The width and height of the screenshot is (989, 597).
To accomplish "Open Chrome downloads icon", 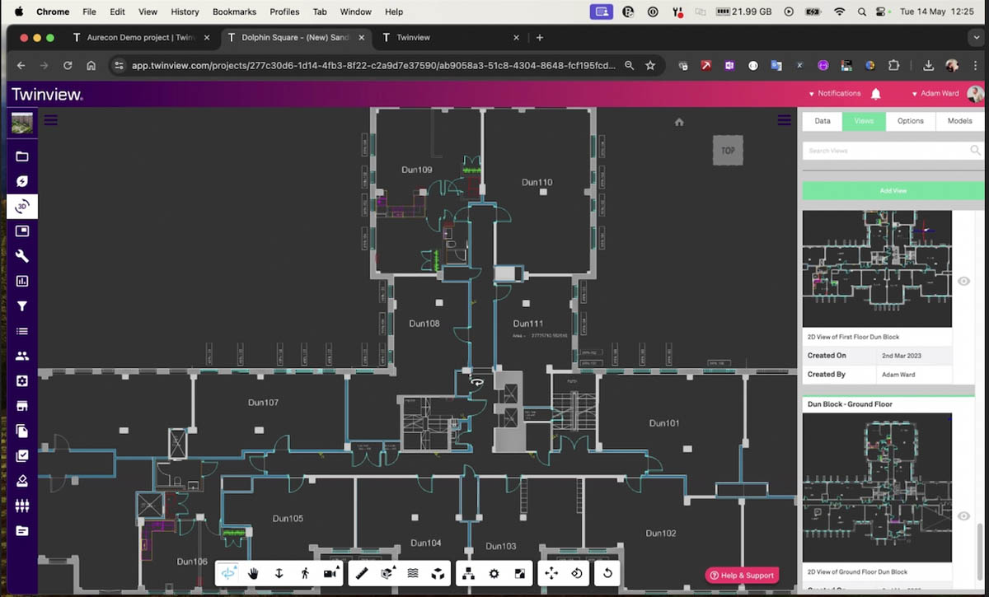I will tap(929, 66).
